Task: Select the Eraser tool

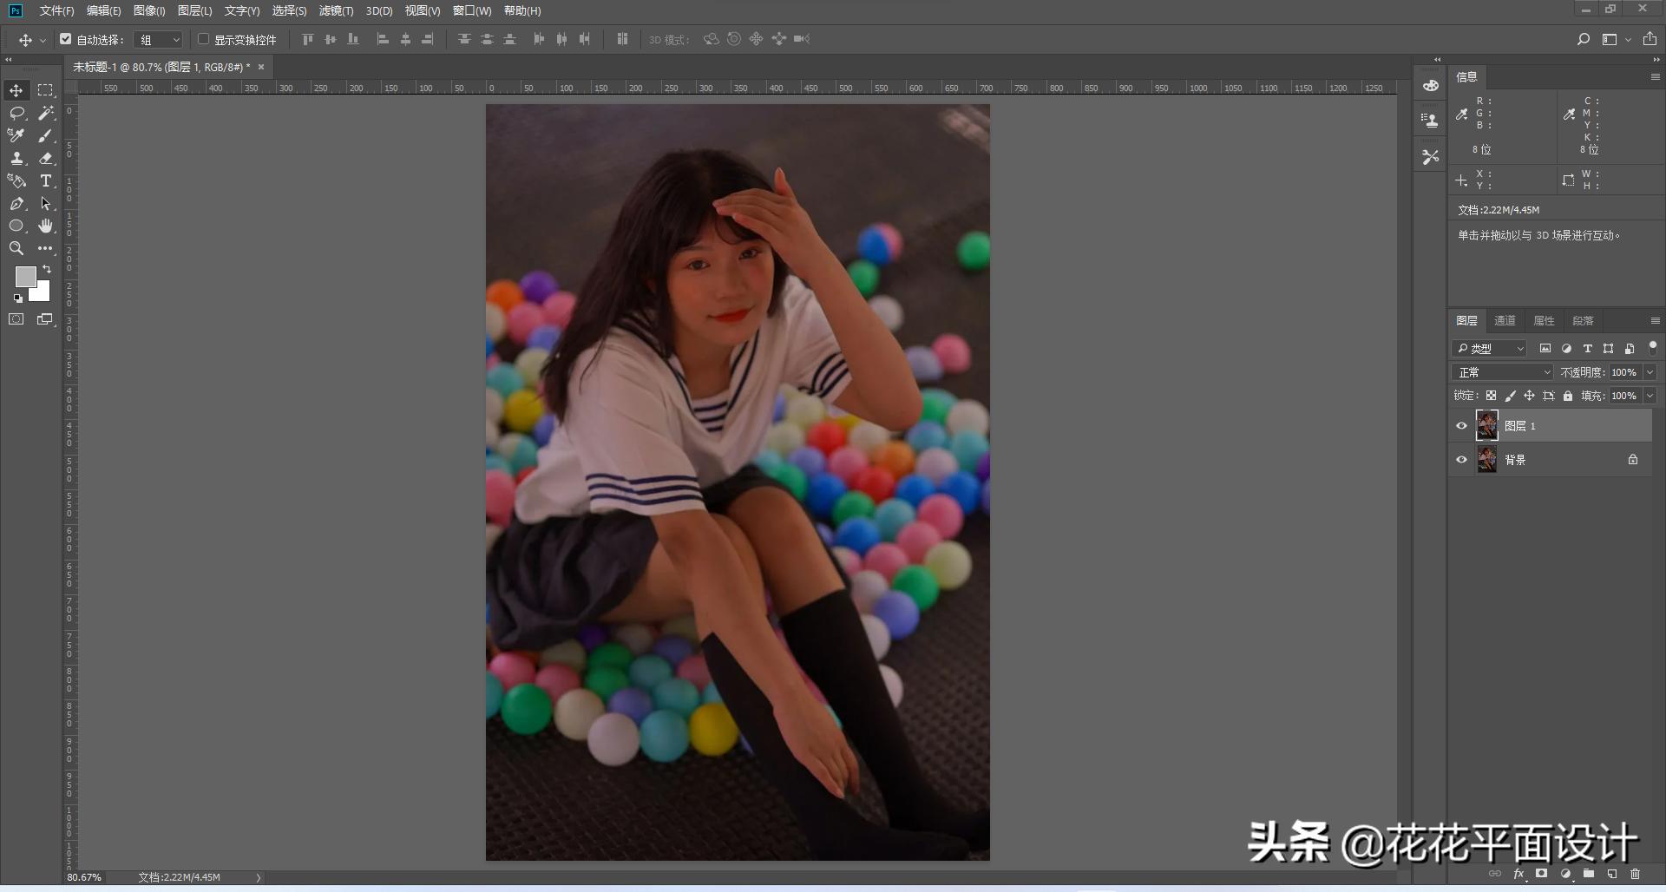Action: [x=46, y=158]
